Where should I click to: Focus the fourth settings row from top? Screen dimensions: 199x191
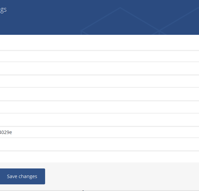click(99, 81)
